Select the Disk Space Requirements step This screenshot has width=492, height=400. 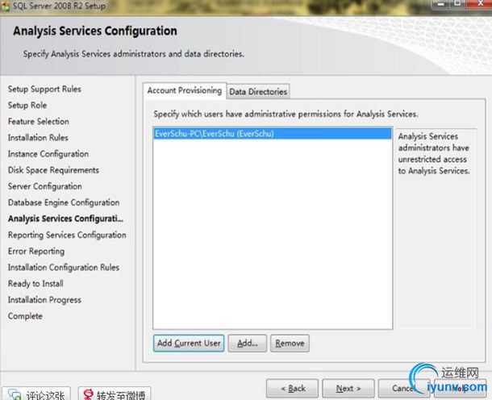53,170
